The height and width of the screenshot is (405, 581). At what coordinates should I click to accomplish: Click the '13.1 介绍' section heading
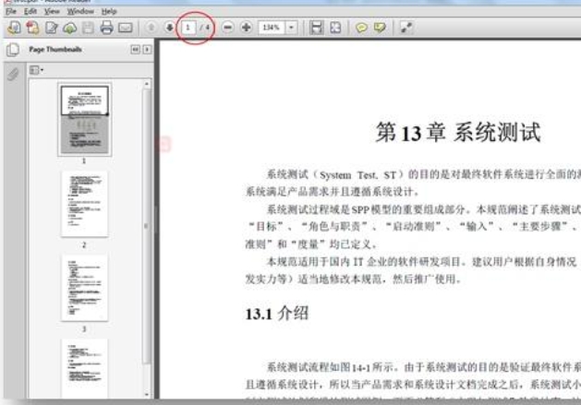(x=277, y=314)
